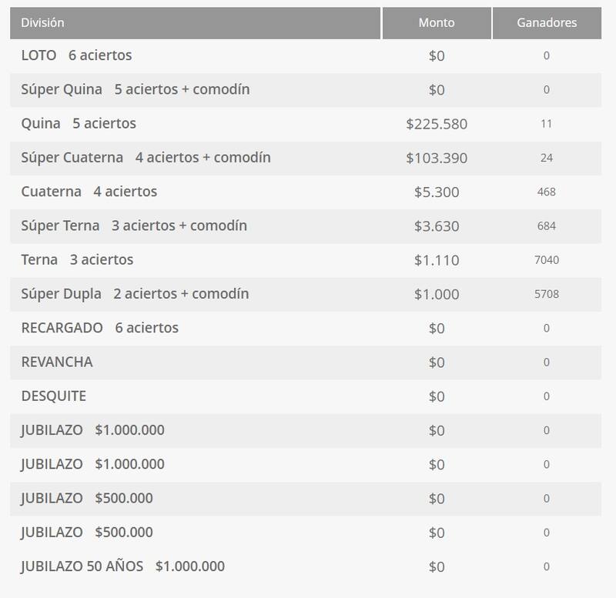
Task: Select the DESQUITE row label
Action: coord(54,396)
